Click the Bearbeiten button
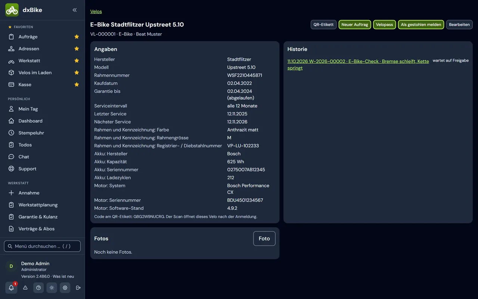 click(459, 25)
